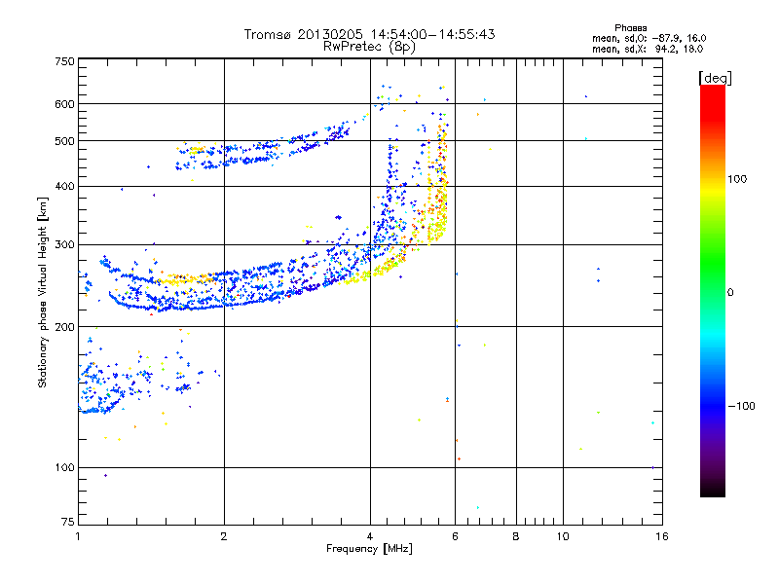Image resolution: width=779 pixels, height=584 pixels.
Task: Click the frequency axis tick label "6"
Action: (x=455, y=536)
